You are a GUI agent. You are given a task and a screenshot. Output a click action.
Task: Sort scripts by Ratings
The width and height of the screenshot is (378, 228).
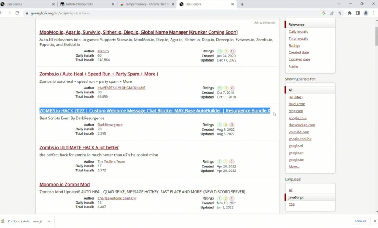(294, 45)
